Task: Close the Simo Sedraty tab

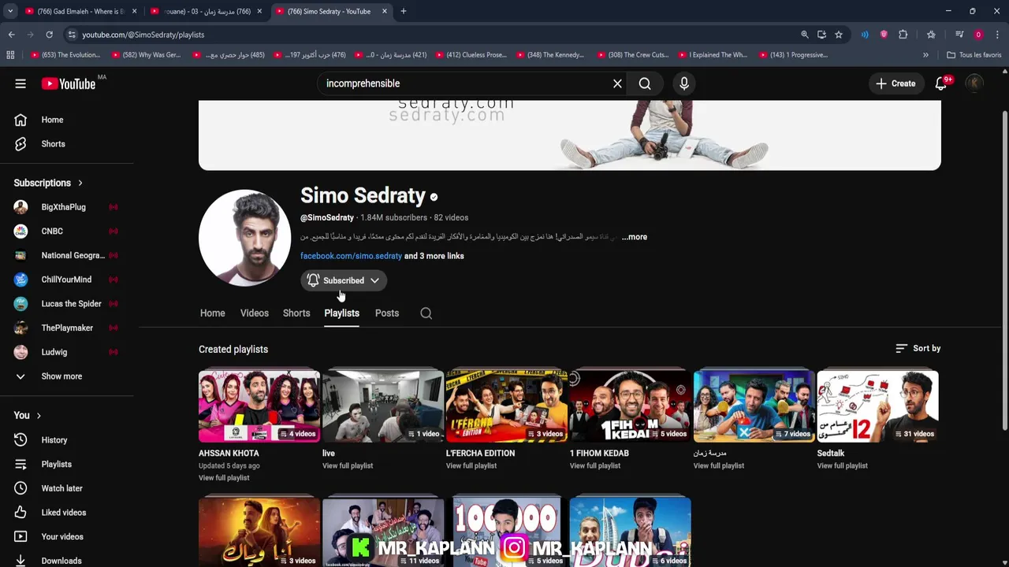Action: (x=385, y=11)
